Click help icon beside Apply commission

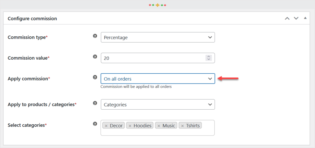95,77
